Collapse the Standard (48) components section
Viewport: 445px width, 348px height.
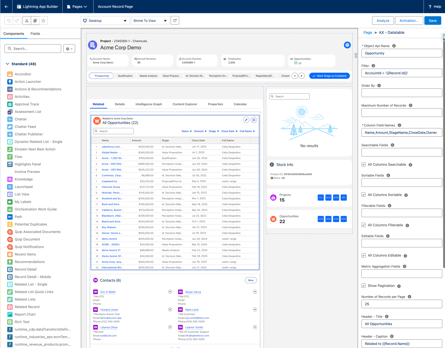[x=8, y=64]
